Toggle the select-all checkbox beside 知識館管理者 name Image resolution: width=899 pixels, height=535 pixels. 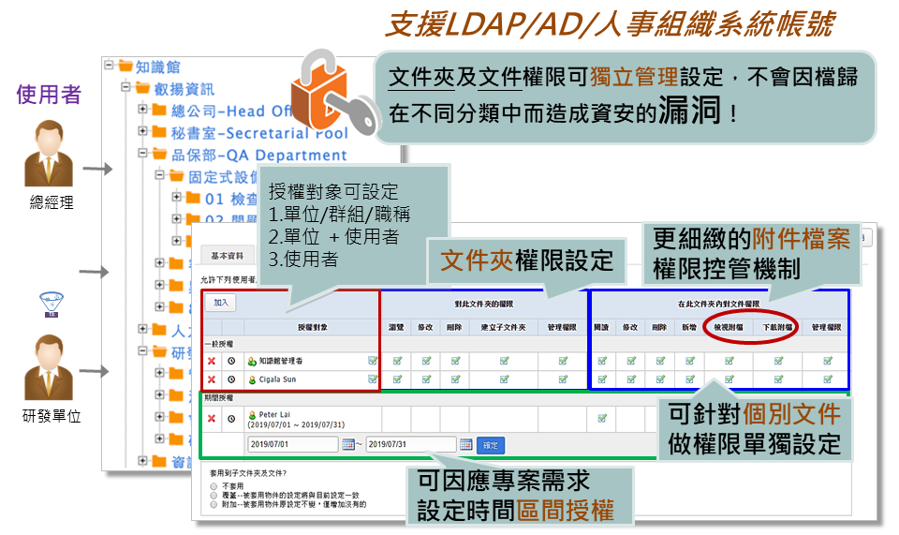tap(373, 360)
